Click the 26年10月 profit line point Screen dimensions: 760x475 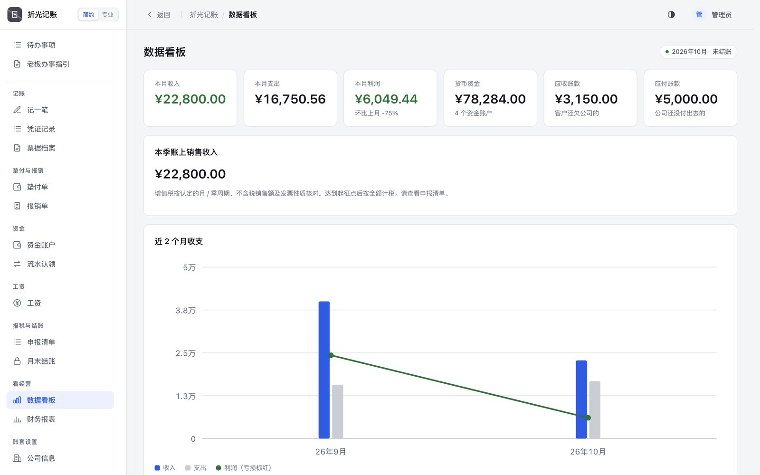coord(588,418)
